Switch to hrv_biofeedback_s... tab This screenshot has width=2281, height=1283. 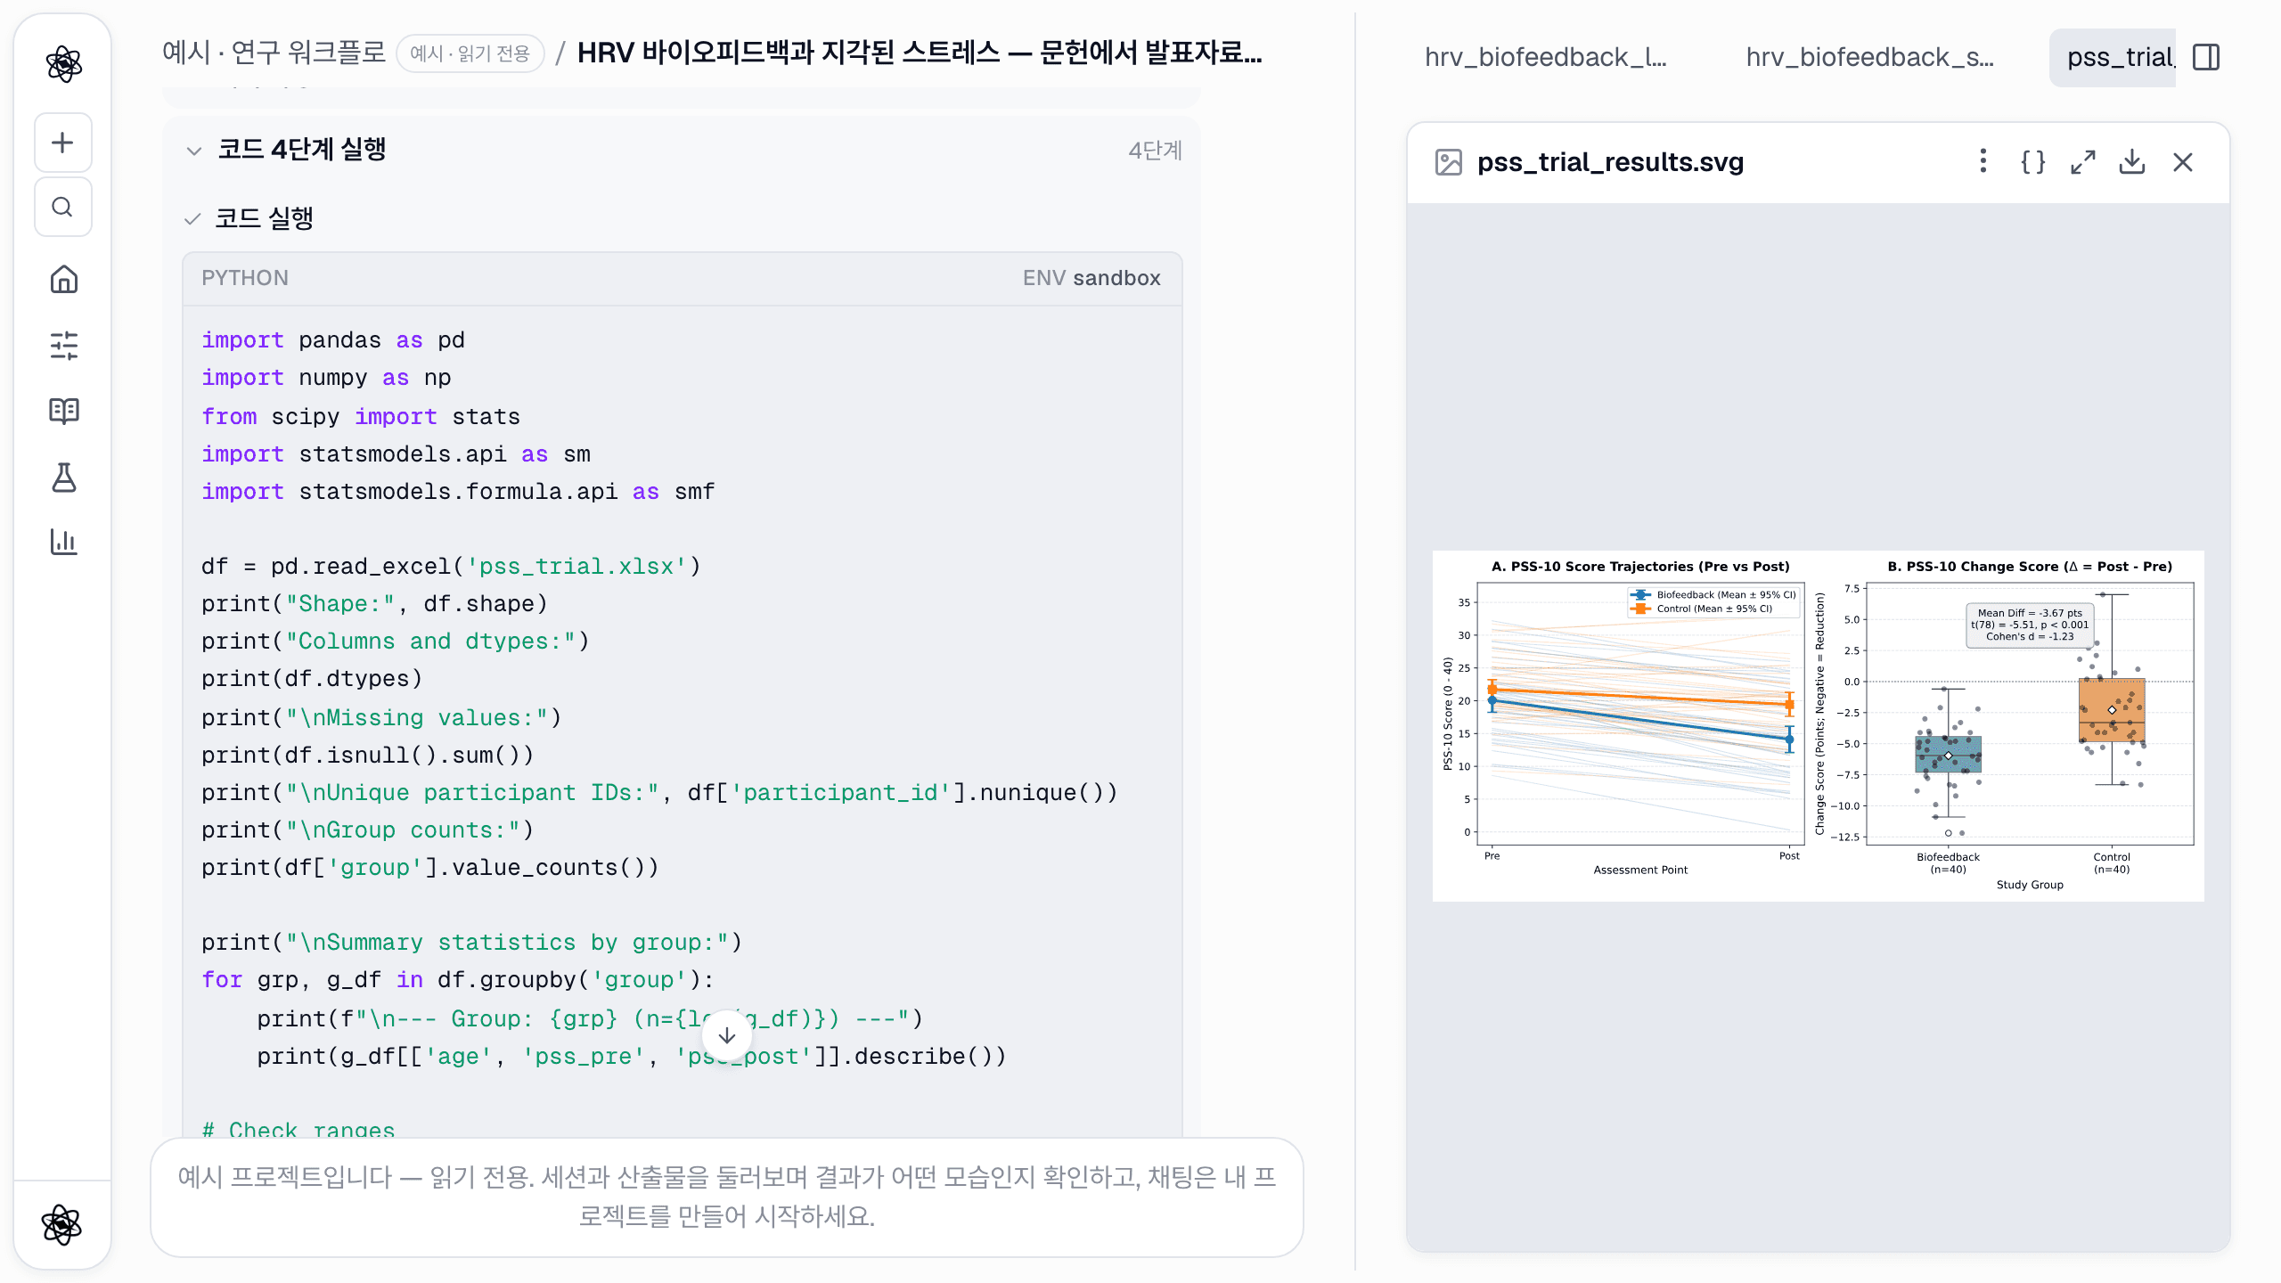point(1869,57)
